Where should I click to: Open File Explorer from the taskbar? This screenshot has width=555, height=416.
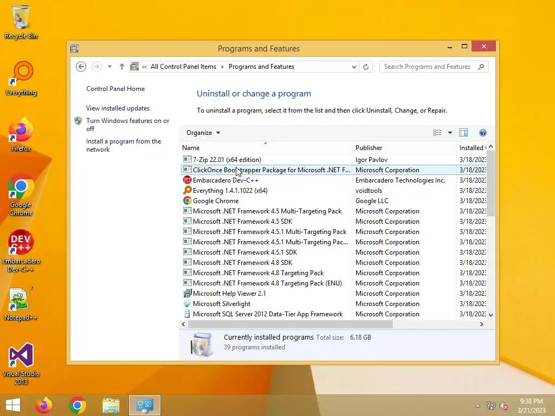coord(111,405)
